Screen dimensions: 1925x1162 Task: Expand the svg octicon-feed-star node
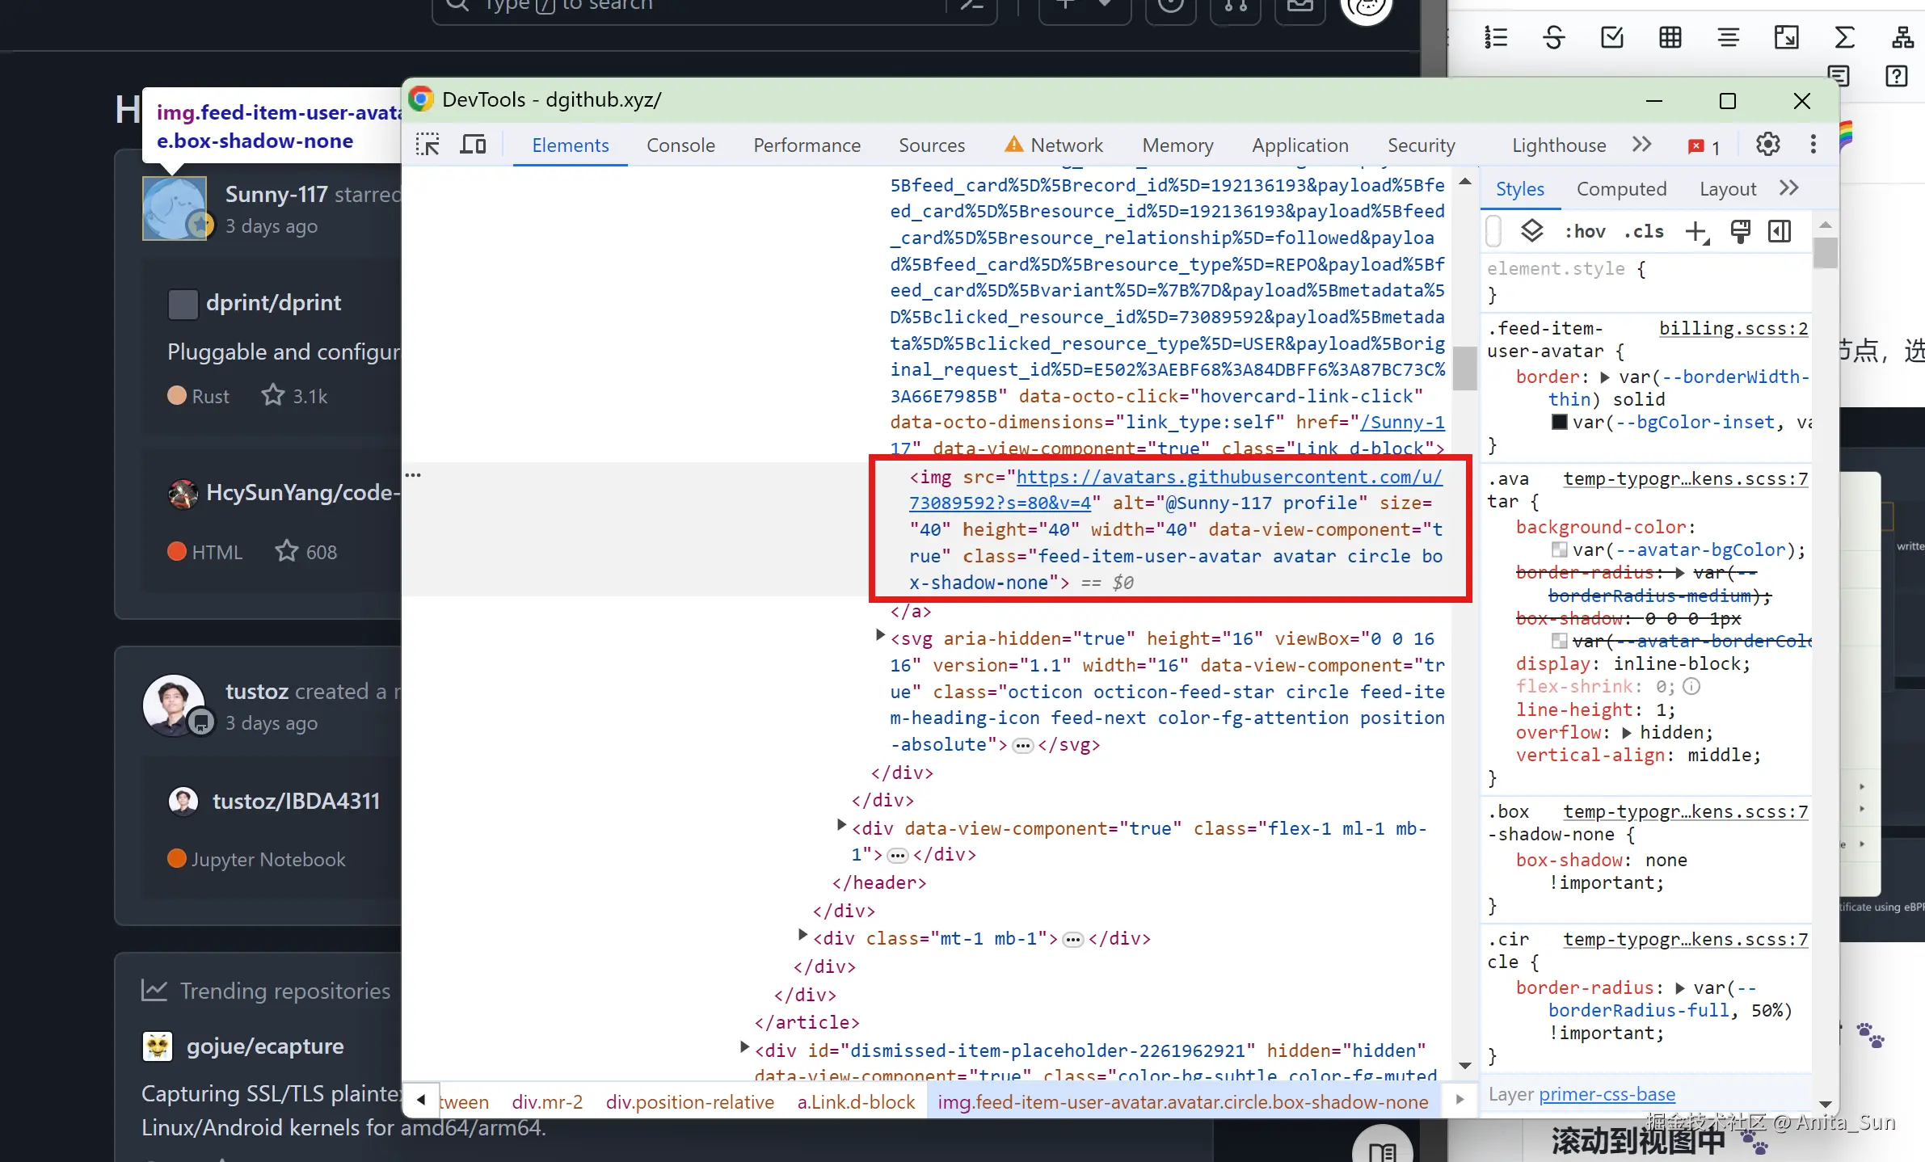(x=880, y=636)
